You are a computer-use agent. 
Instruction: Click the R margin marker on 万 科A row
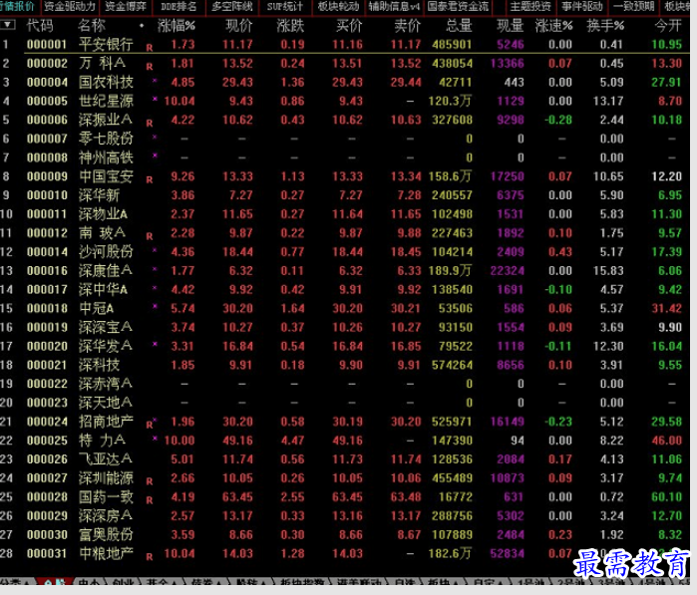150,67
